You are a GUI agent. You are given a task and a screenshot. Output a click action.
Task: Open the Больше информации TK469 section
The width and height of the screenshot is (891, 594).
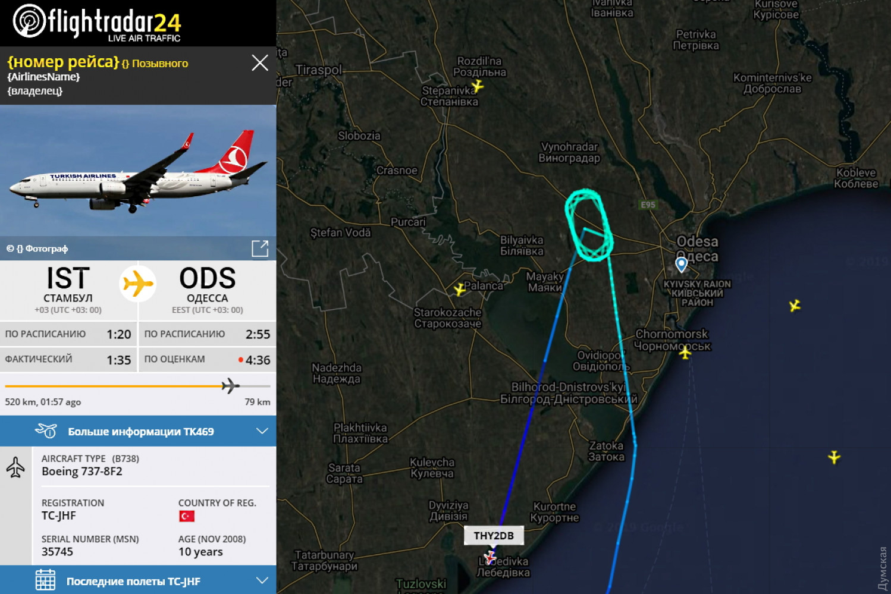[138, 431]
